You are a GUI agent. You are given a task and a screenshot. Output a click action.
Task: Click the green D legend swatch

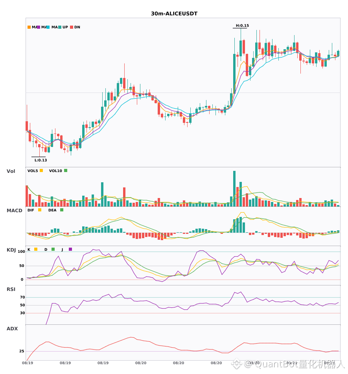click(53, 249)
